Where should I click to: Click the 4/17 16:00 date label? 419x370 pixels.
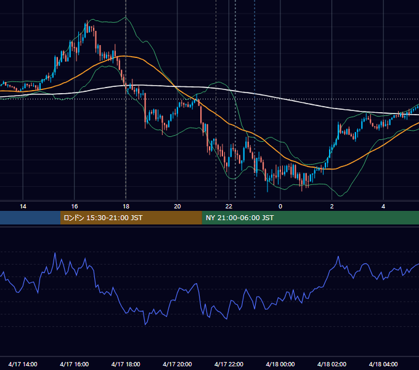coord(75,364)
